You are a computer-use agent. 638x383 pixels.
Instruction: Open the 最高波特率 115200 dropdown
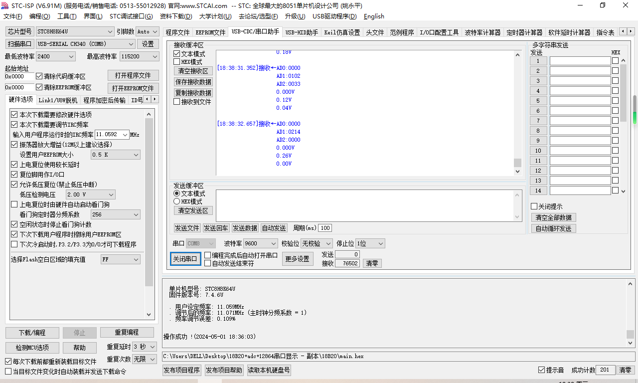[x=140, y=56]
